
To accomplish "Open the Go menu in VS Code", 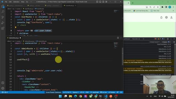I will 27,2.
